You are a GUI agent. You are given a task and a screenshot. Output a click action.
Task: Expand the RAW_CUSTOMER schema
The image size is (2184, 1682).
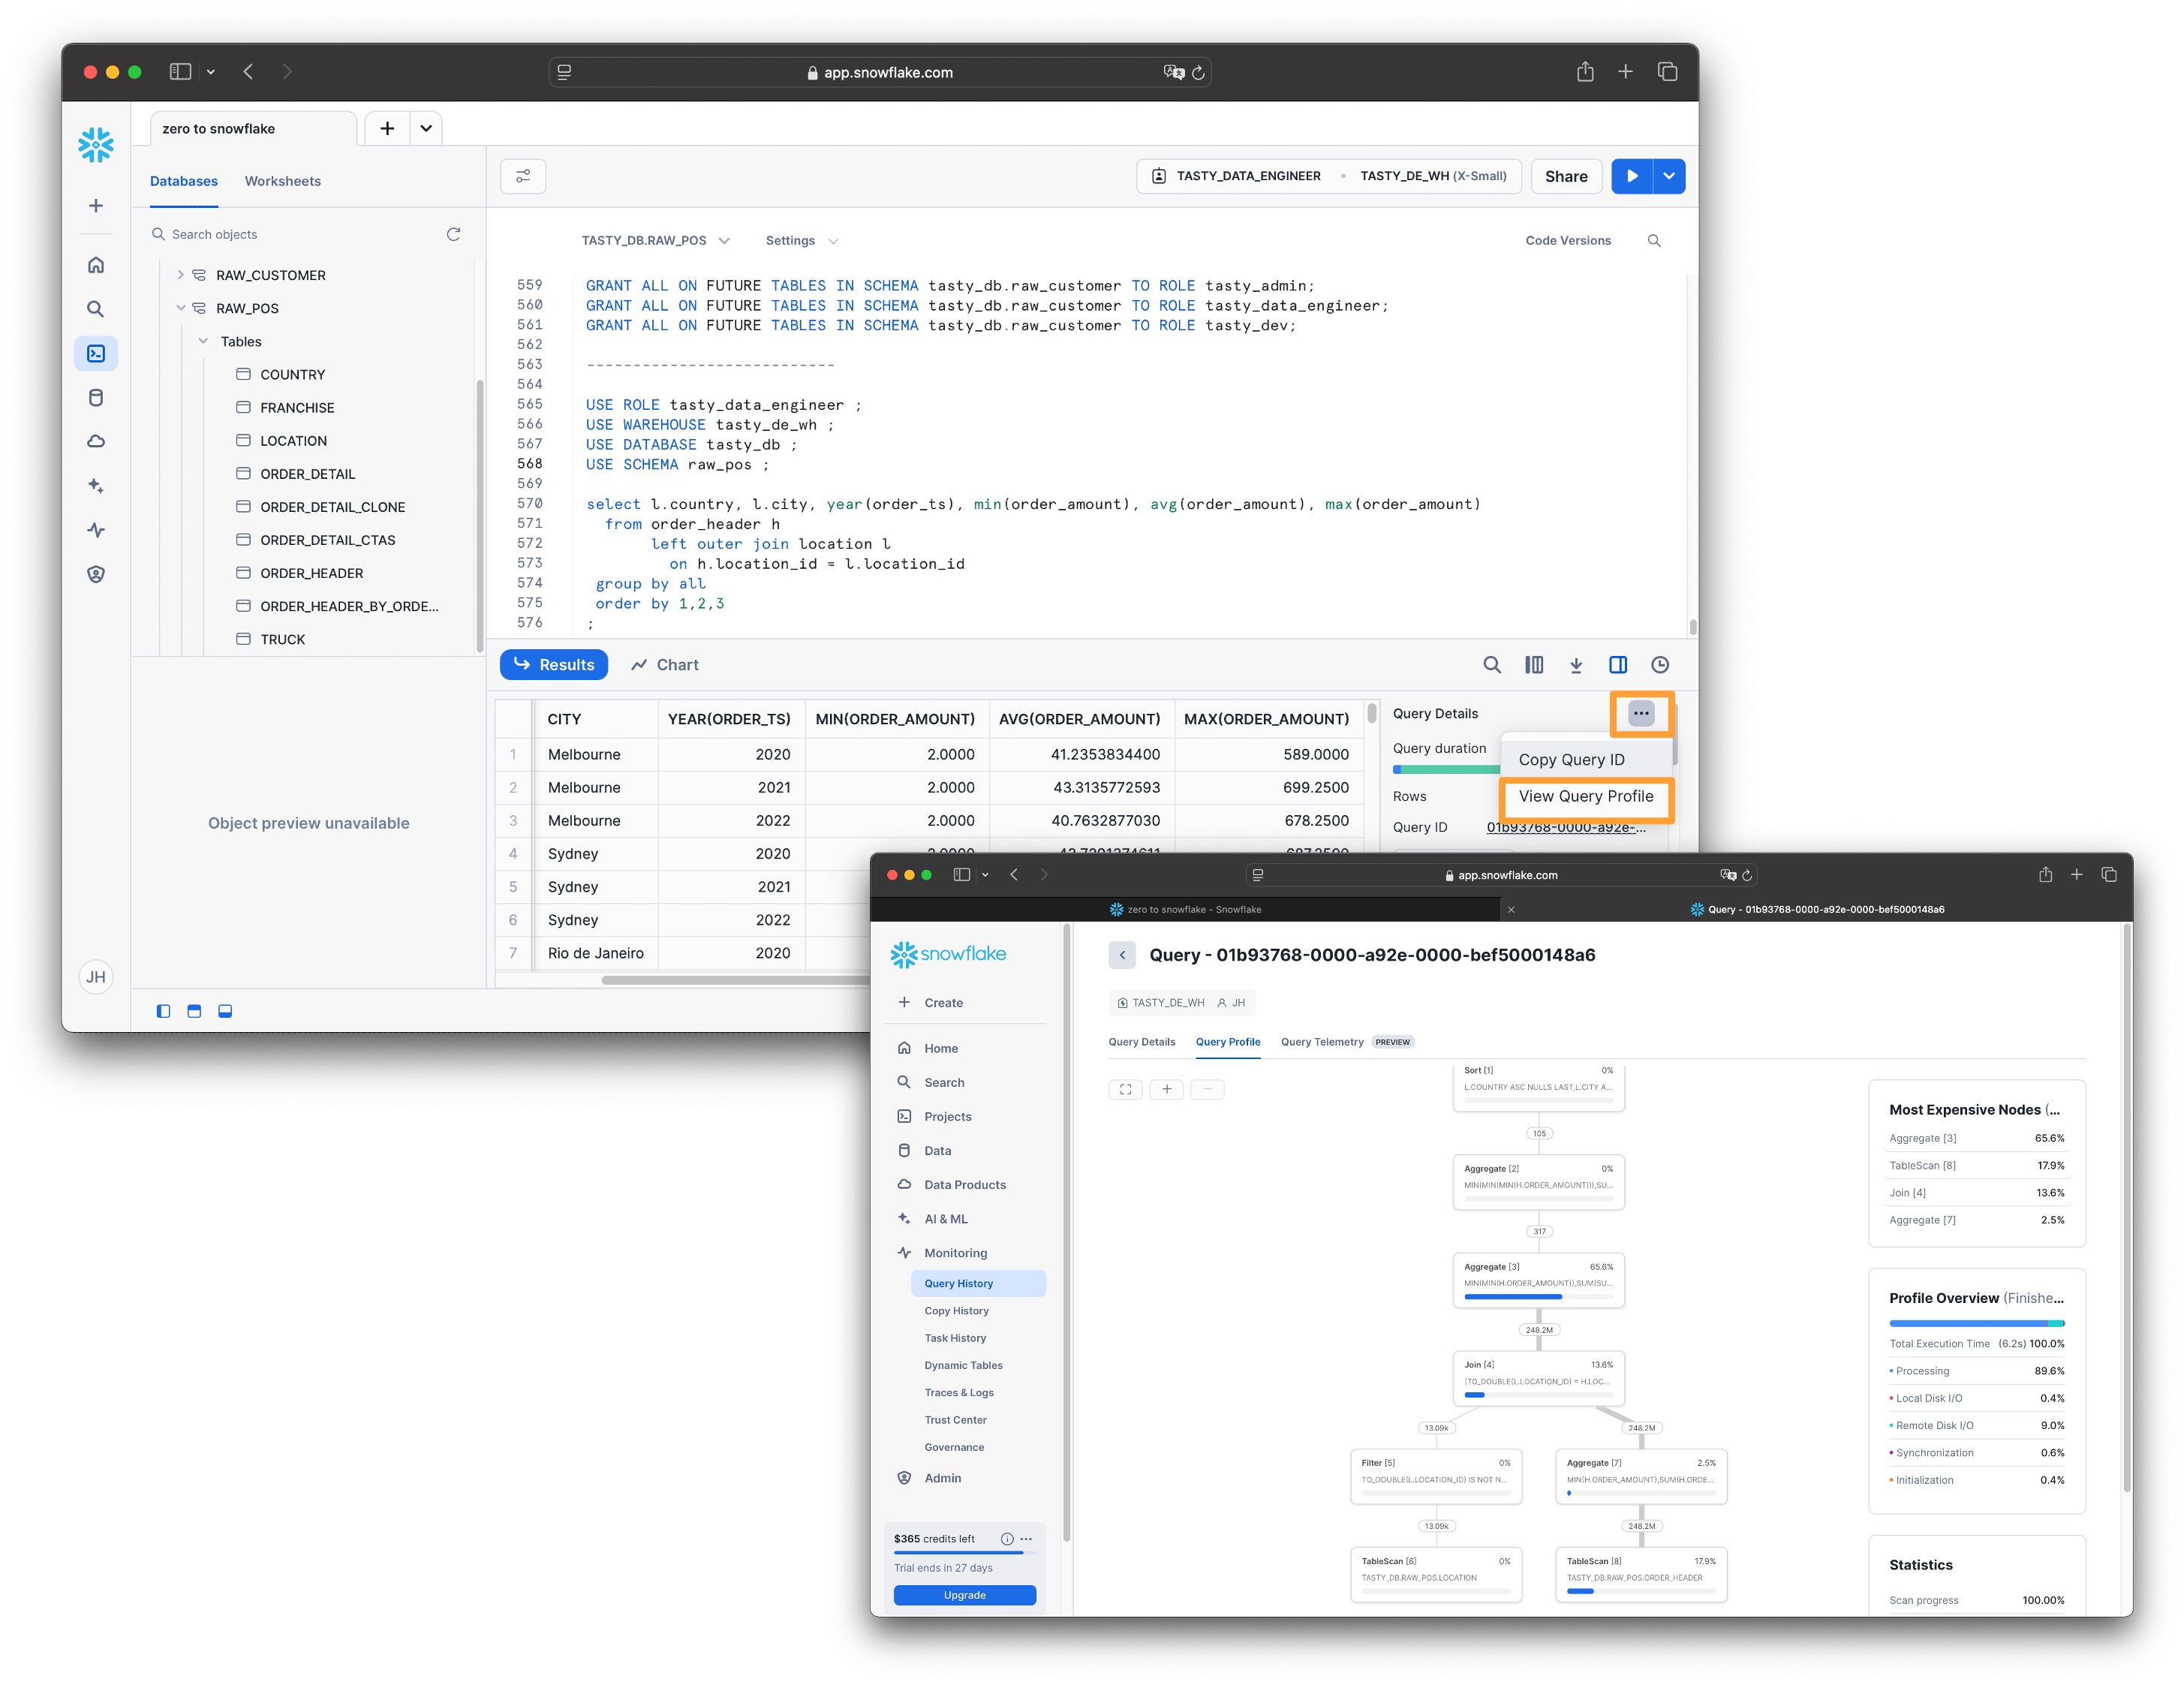181,275
